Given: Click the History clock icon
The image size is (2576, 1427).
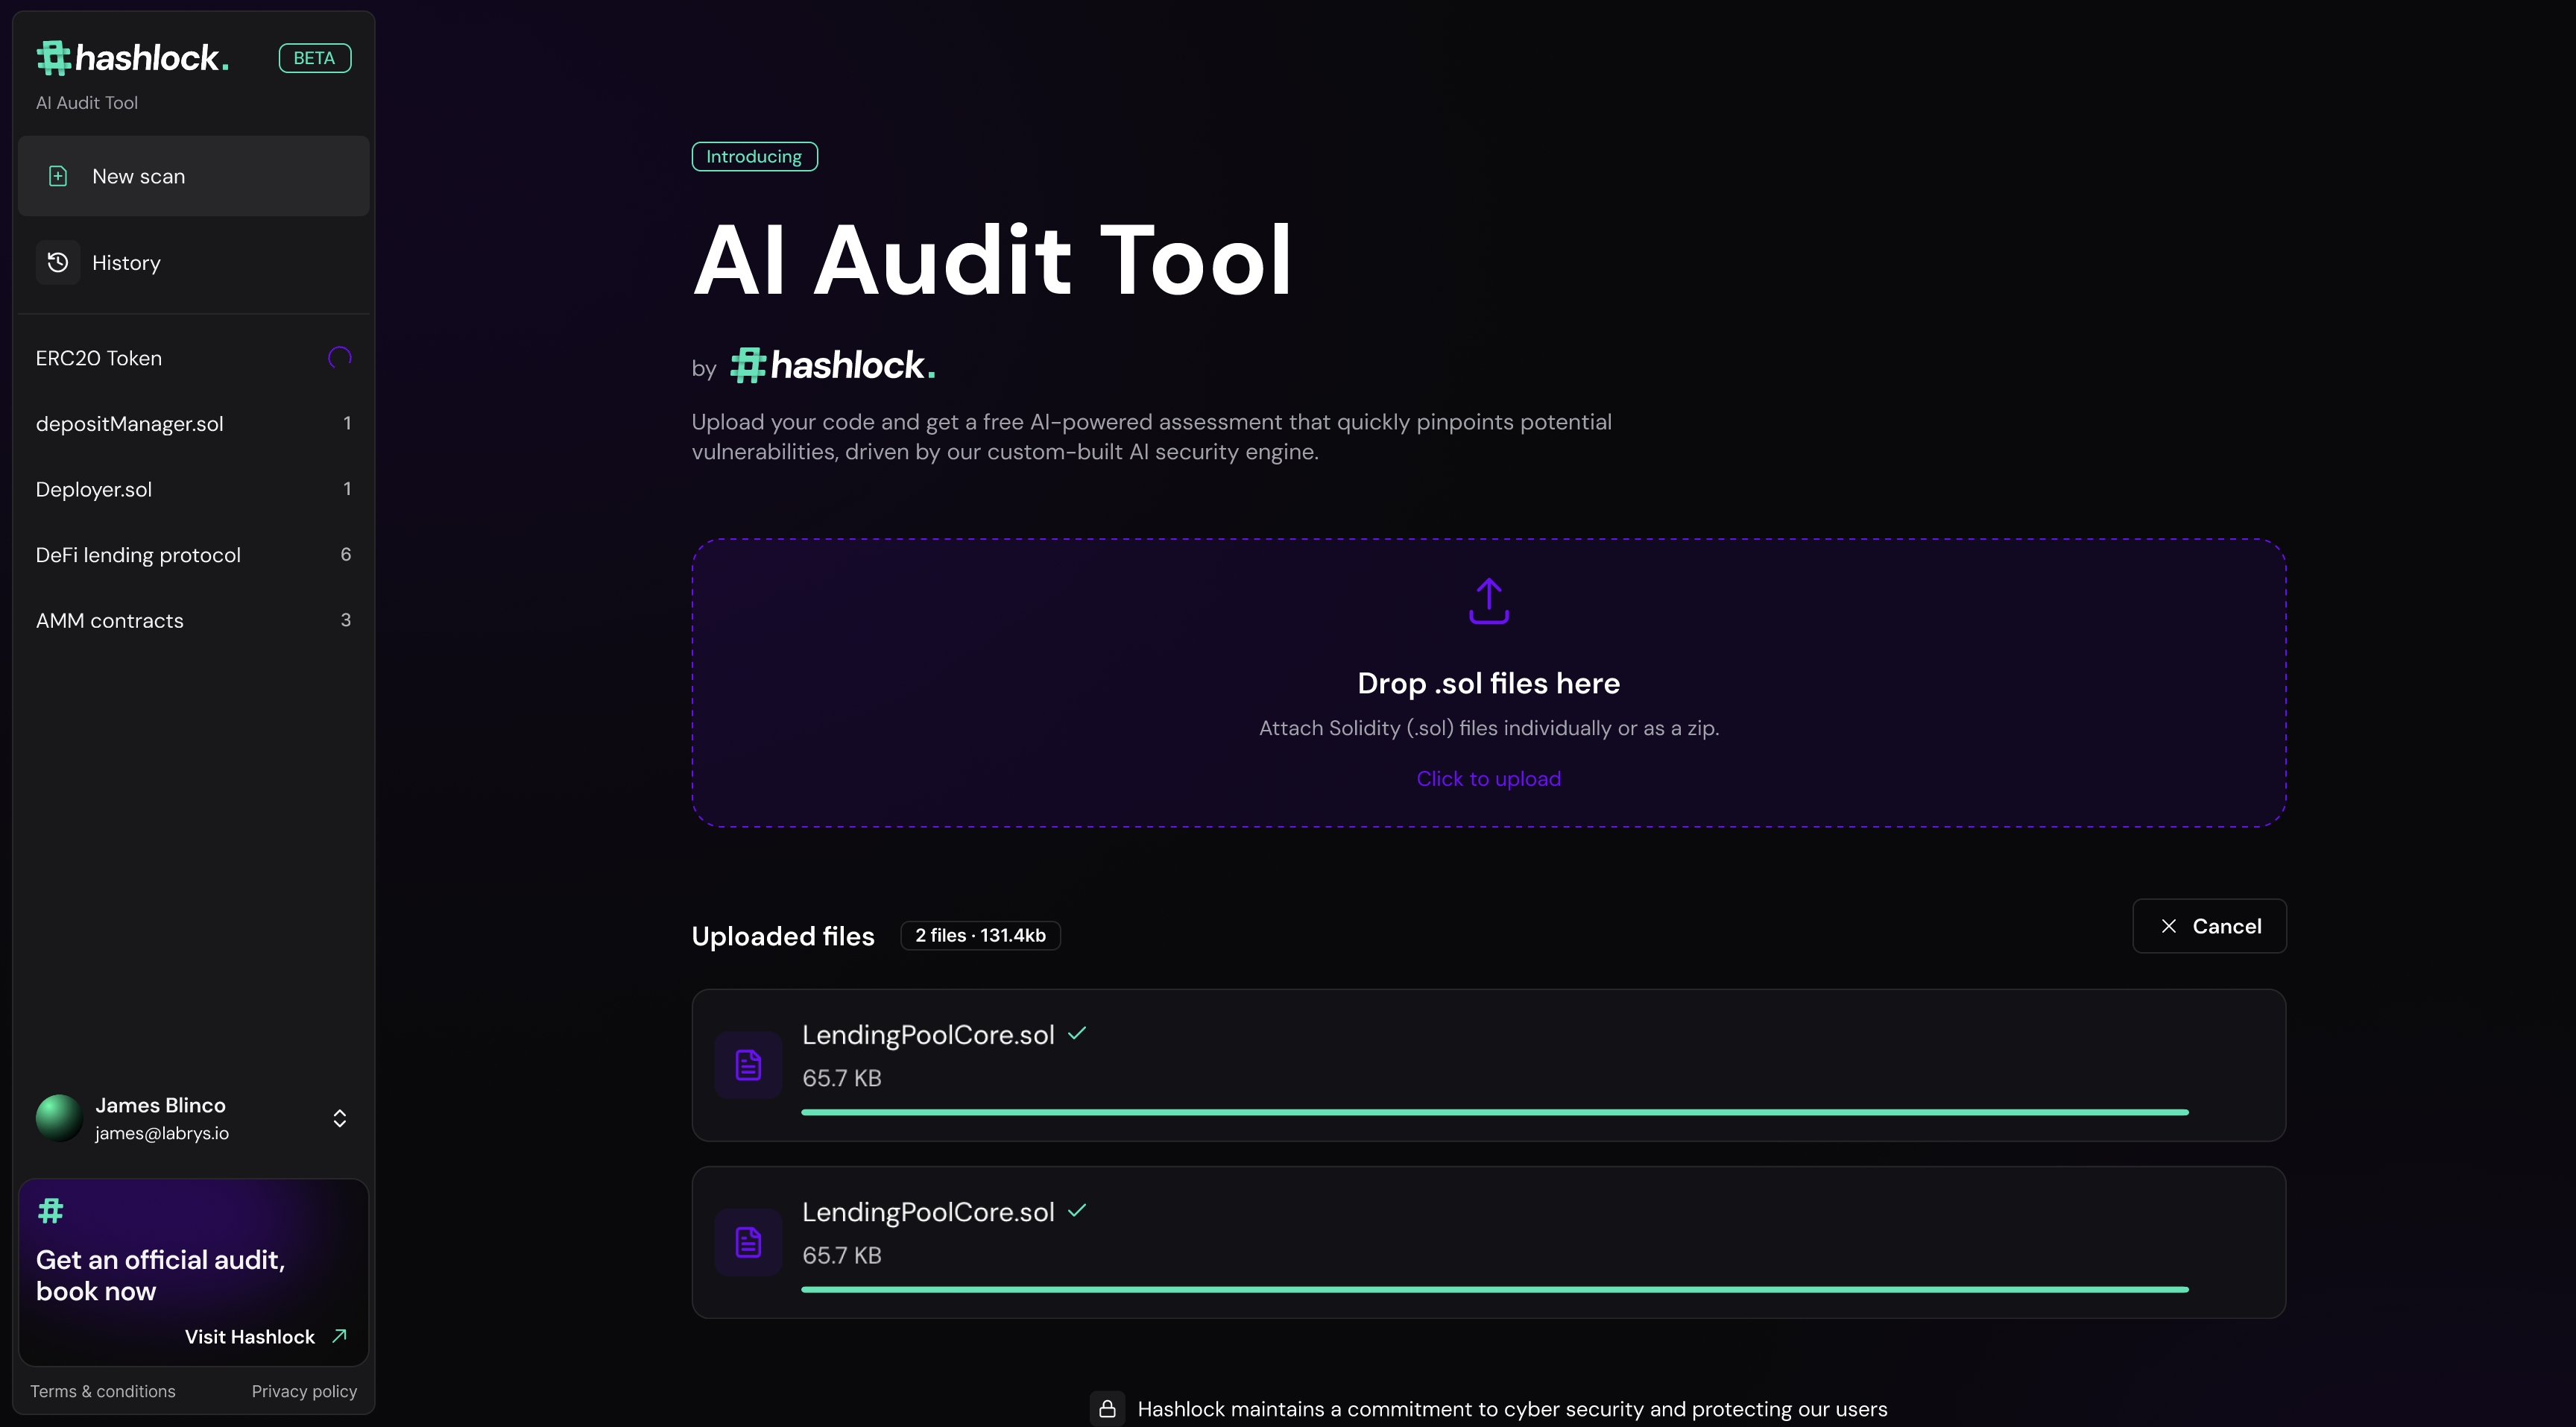Looking at the screenshot, I should coord(58,262).
